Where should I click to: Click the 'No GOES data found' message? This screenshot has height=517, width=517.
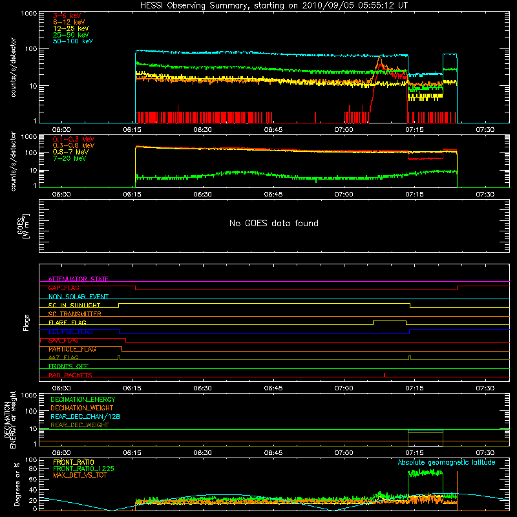[x=274, y=223]
